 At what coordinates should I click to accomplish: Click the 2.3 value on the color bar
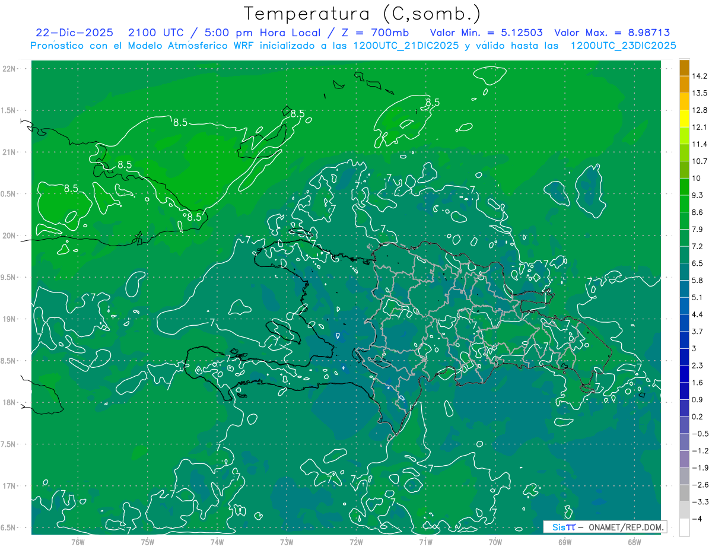697,365
